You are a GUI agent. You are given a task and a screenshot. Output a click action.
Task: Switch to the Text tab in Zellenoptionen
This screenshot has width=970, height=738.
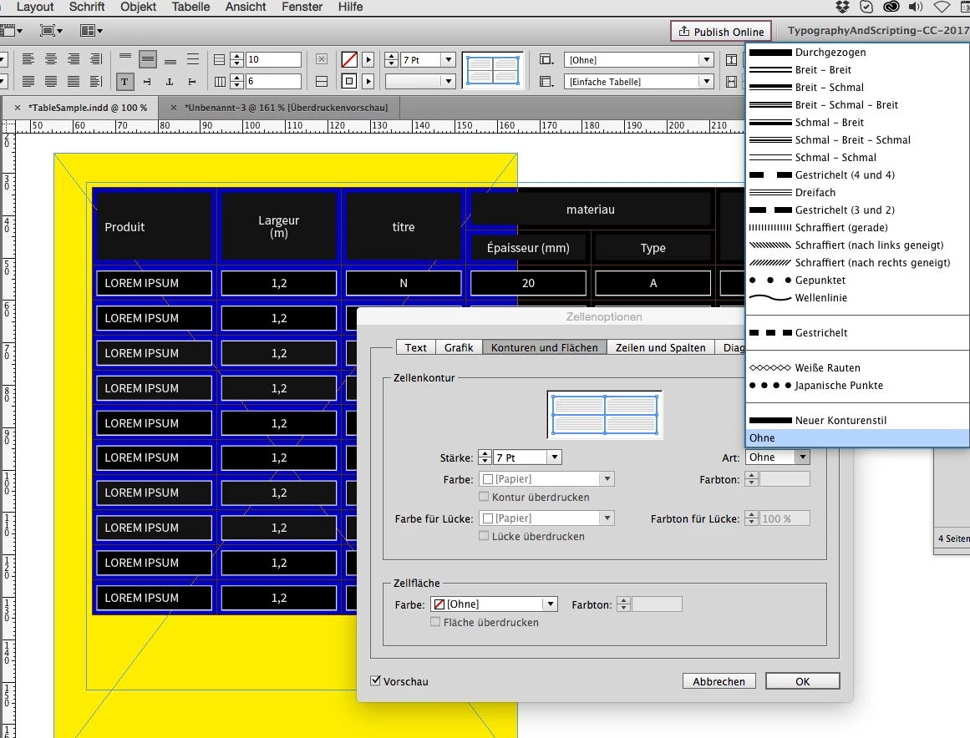(x=416, y=347)
